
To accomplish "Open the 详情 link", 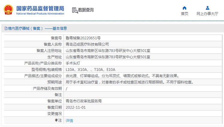I will point(69,120).
